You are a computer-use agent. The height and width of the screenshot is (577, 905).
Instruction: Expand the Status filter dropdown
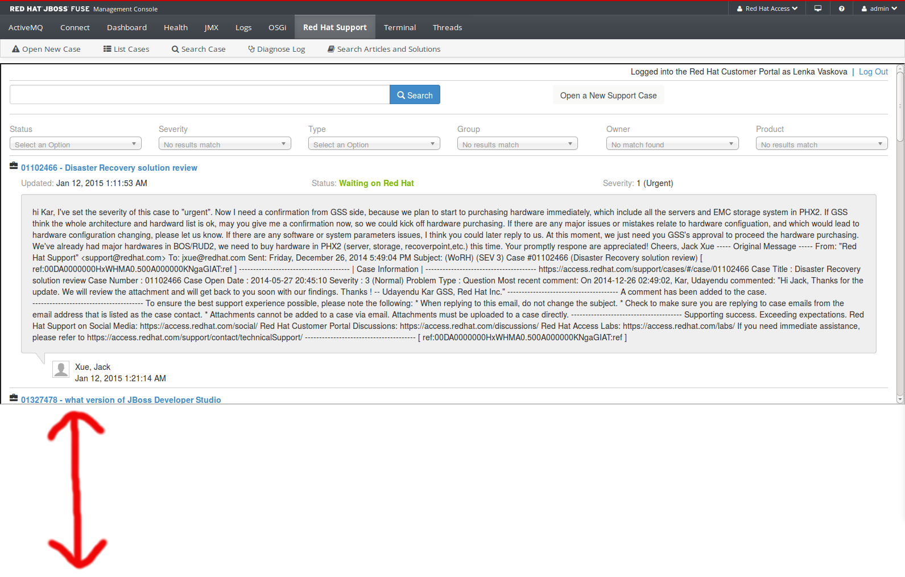tap(76, 144)
